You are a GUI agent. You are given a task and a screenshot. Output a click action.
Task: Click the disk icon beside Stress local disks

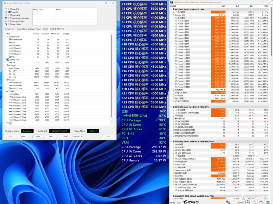click(6, 21)
